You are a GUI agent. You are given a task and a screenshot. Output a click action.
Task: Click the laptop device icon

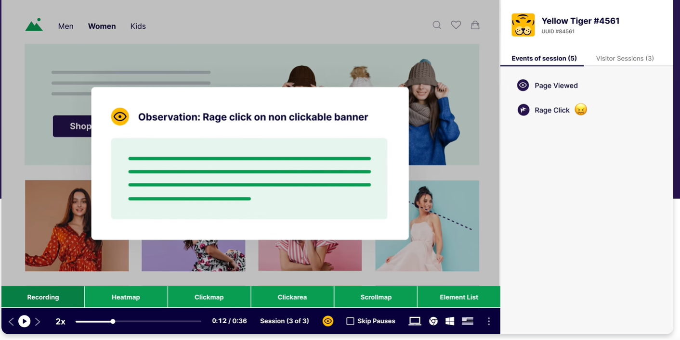[x=415, y=321]
